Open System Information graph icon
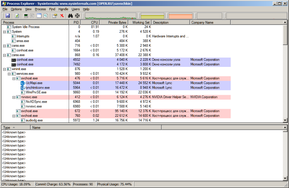289x188 pixels. (x=26, y=16)
